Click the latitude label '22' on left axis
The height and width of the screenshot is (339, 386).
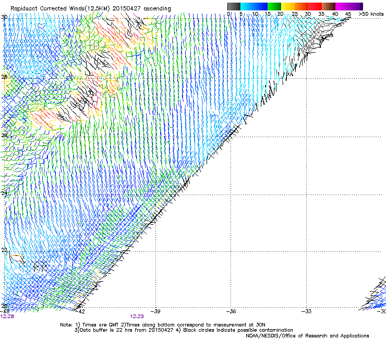tap(4, 250)
